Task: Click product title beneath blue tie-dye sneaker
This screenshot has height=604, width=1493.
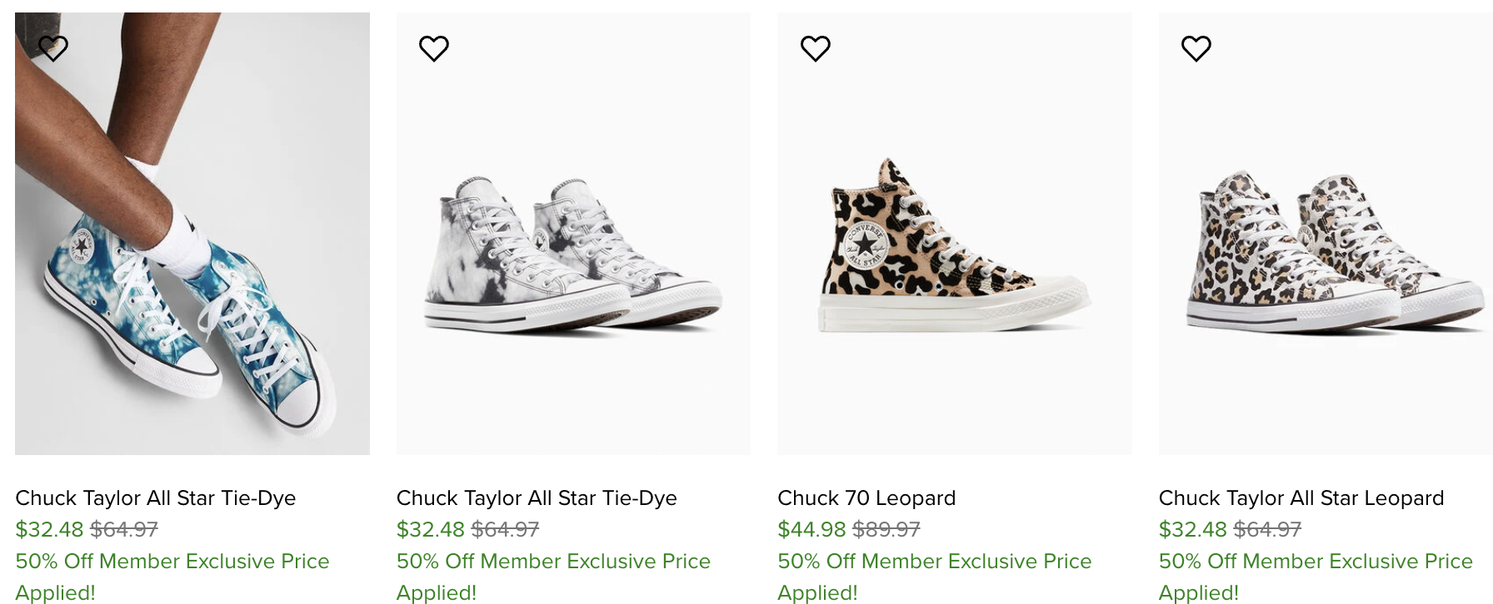Action: click(x=156, y=498)
